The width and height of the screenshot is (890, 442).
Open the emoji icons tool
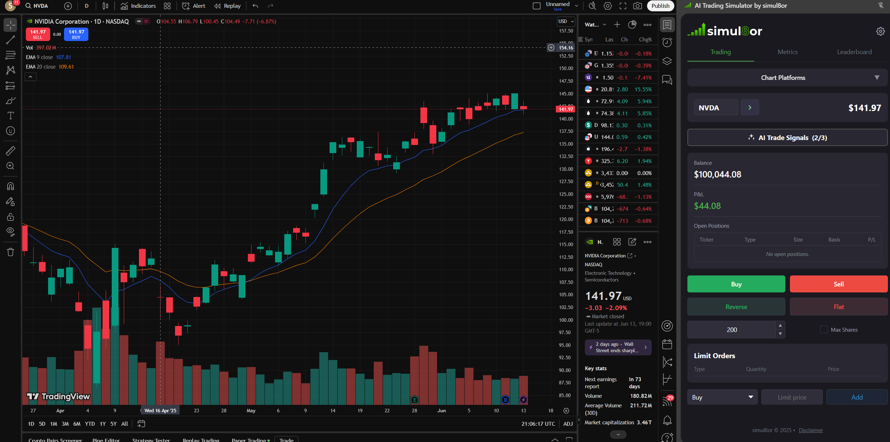tap(11, 131)
